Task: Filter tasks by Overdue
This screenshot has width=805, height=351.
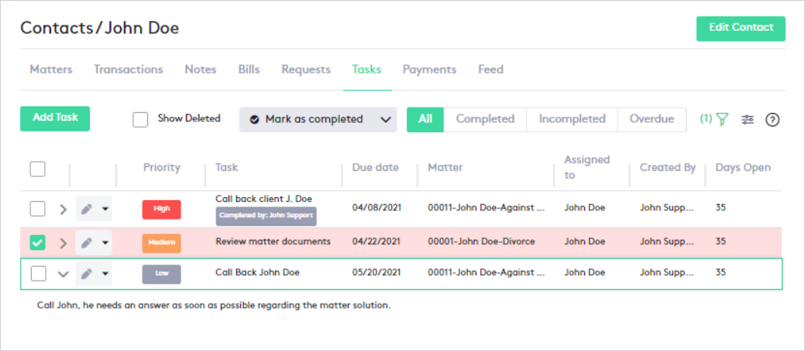Action: 652,119
